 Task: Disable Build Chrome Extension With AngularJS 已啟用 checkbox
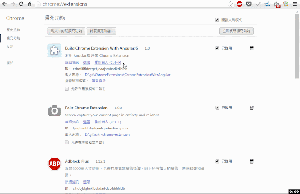click(x=217, y=48)
